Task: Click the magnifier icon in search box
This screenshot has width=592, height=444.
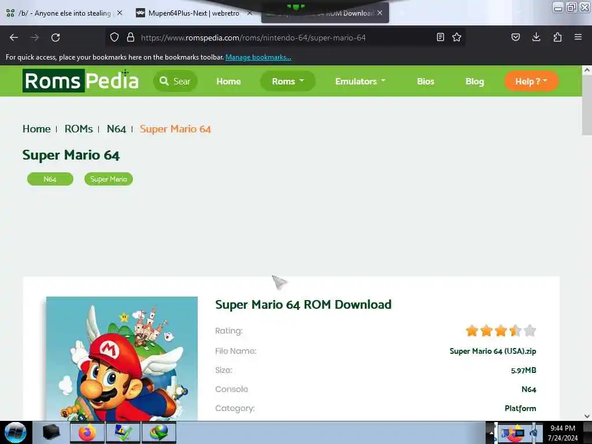Action: pos(164,81)
